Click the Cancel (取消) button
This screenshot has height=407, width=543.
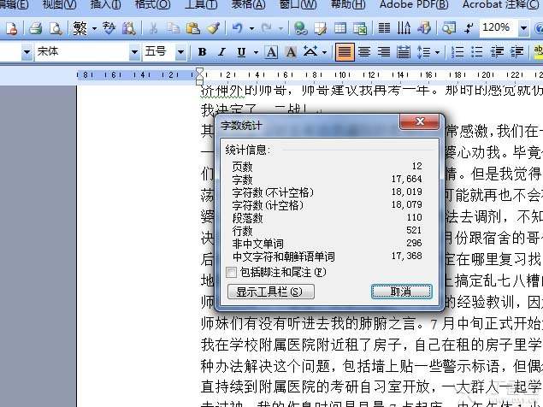pos(401,292)
